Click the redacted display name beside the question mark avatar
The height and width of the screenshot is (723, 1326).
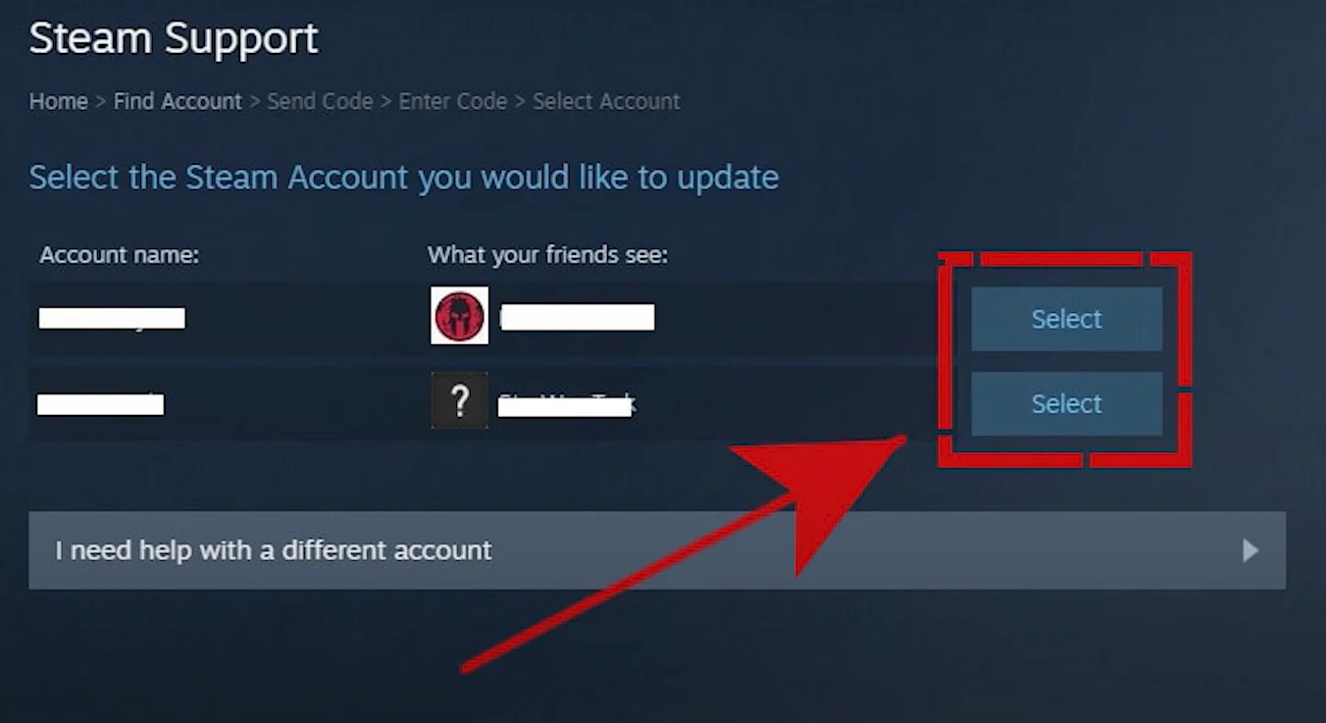(x=565, y=405)
